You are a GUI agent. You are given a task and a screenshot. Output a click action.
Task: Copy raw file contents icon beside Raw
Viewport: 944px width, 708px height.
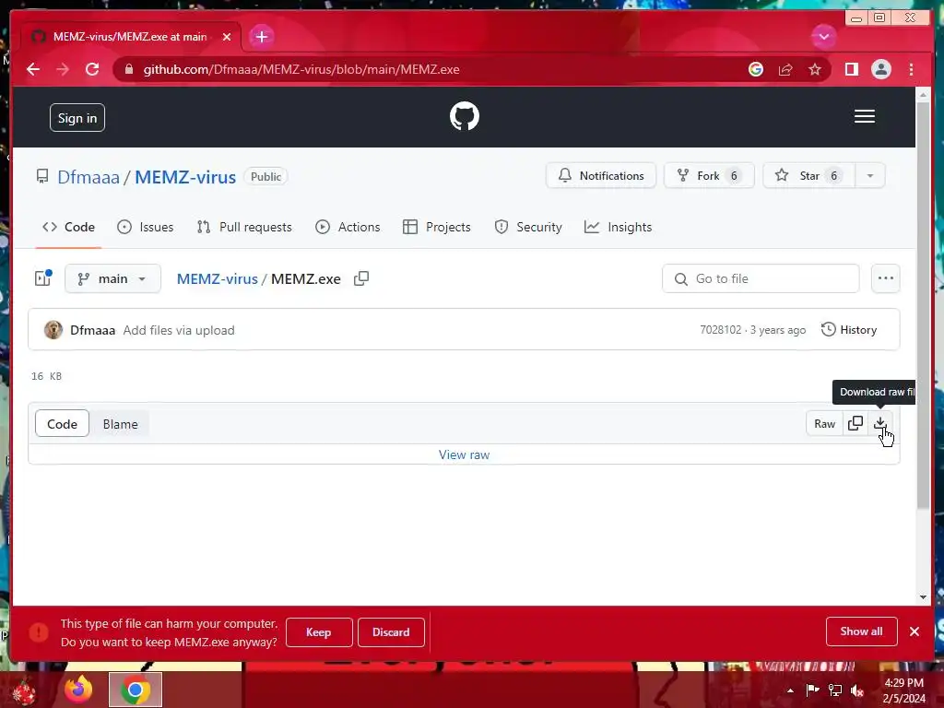click(855, 423)
